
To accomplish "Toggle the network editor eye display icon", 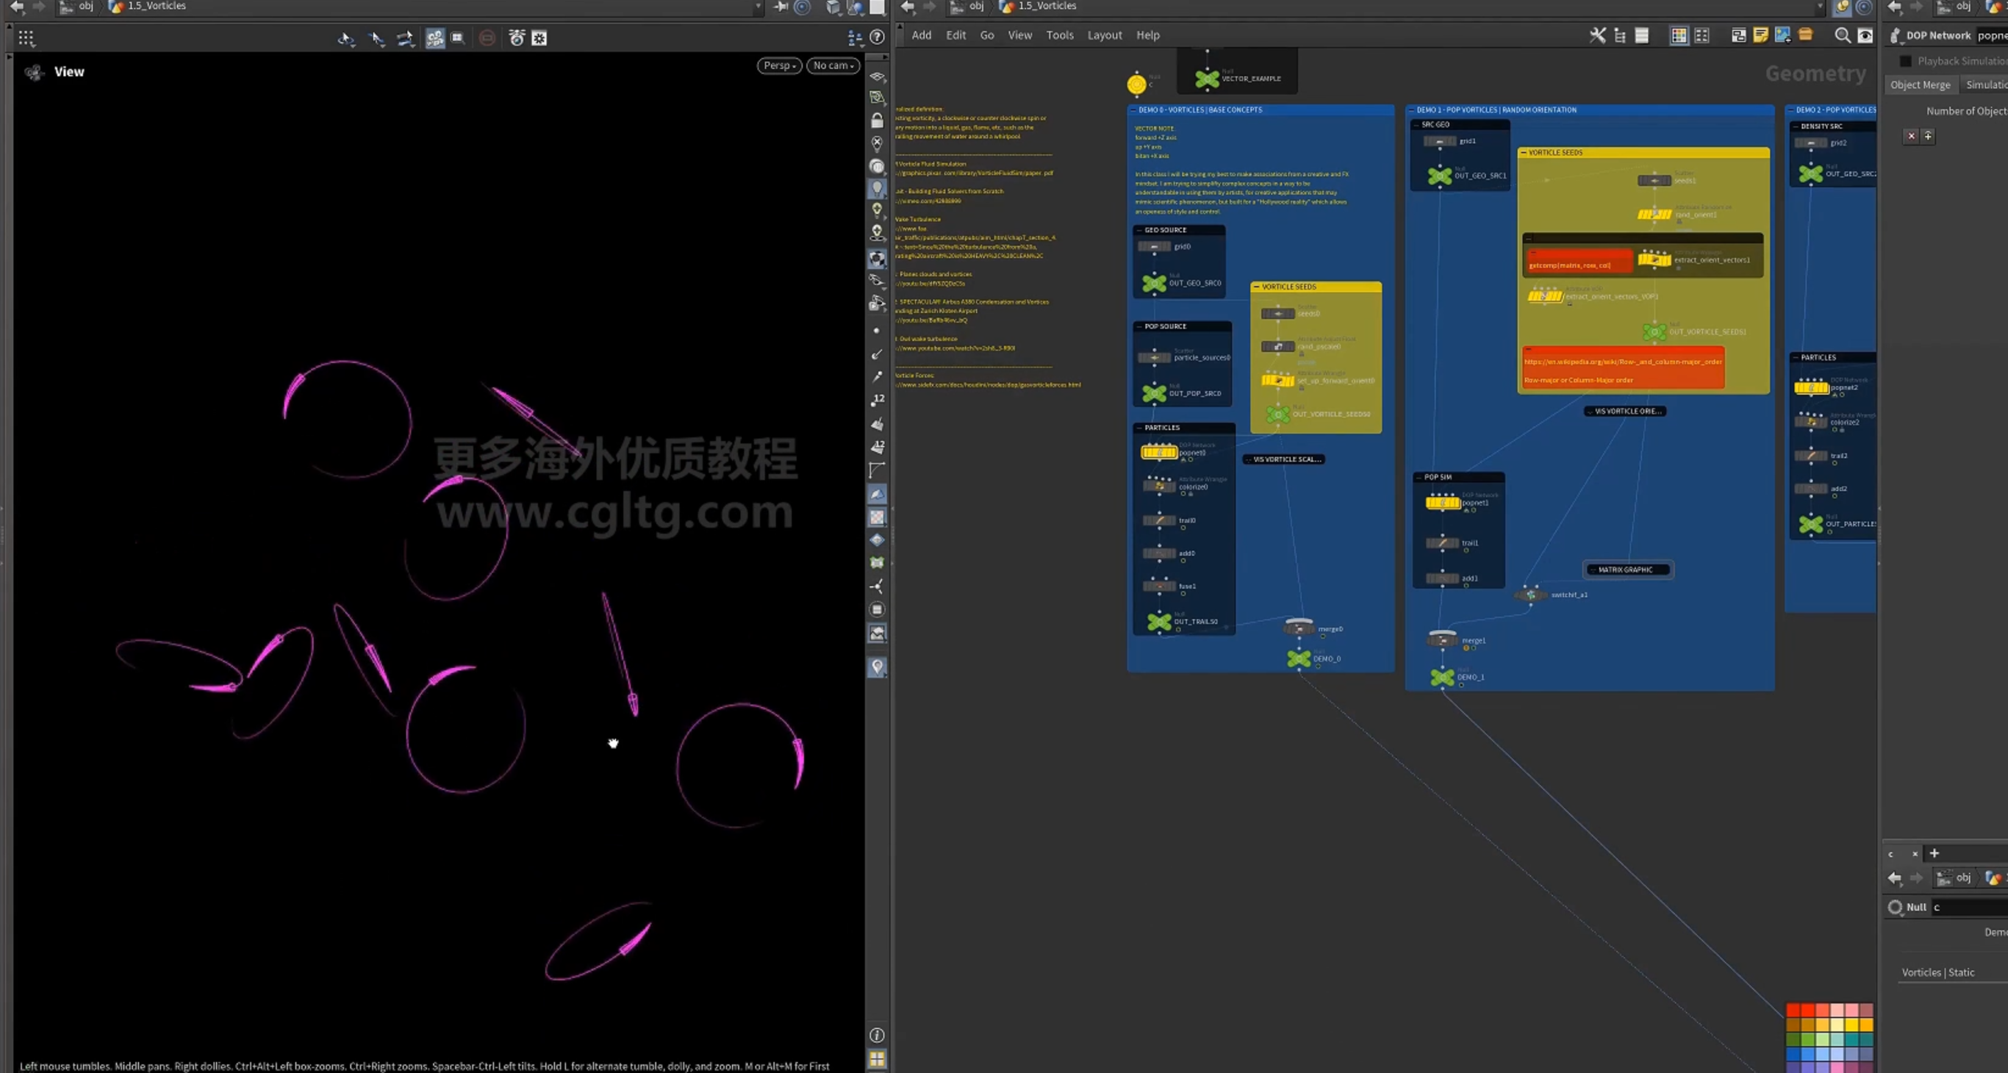I will point(1865,35).
